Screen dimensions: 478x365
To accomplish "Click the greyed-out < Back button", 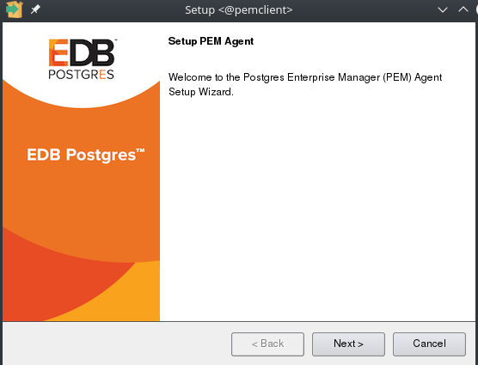I will pos(267,344).
